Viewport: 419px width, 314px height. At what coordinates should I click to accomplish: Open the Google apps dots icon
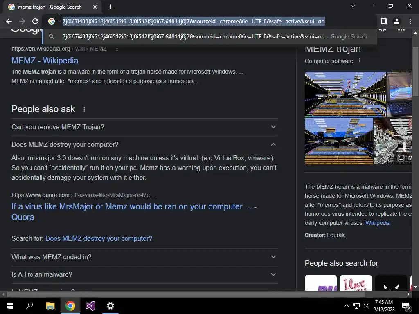pyautogui.click(x=401, y=30)
